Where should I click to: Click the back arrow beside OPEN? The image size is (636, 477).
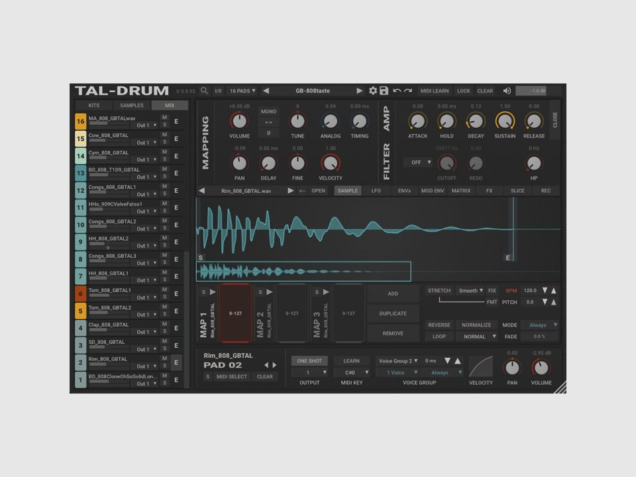[x=302, y=191]
